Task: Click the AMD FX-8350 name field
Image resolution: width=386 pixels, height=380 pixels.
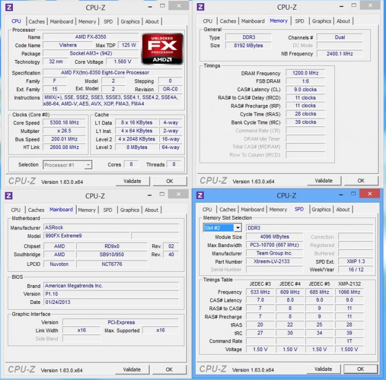Action: click(91, 37)
